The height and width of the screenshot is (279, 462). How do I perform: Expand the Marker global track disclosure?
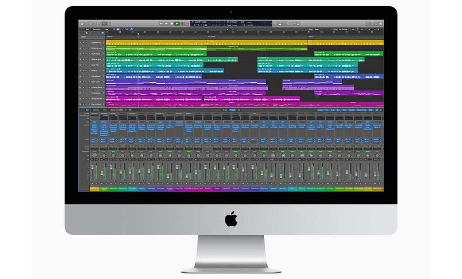coord(104,37)
